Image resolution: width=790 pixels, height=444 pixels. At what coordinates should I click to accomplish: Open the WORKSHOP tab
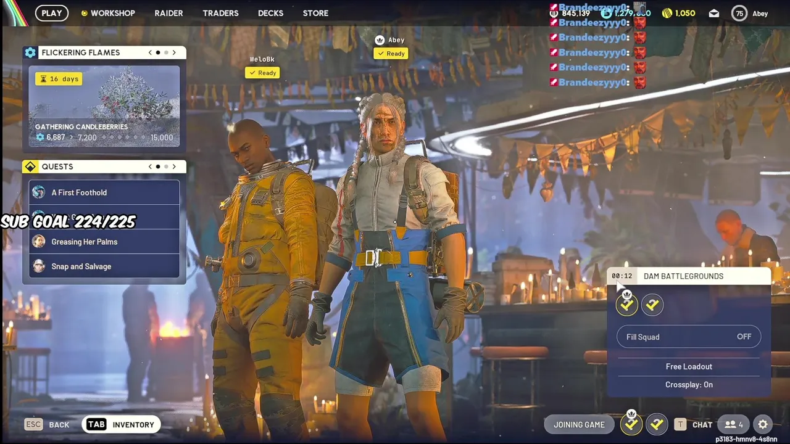coord(113,13)
